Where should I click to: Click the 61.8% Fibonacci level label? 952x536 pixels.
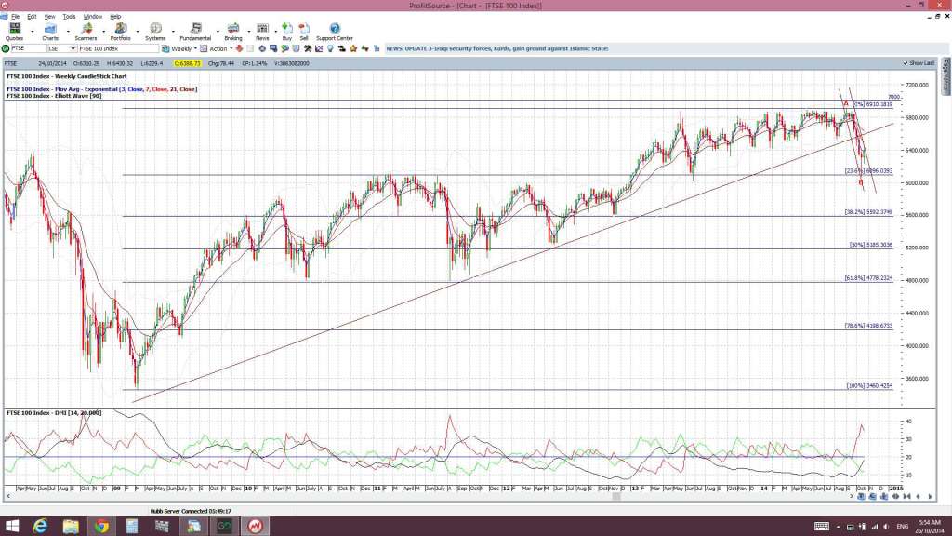coord(869,278)
